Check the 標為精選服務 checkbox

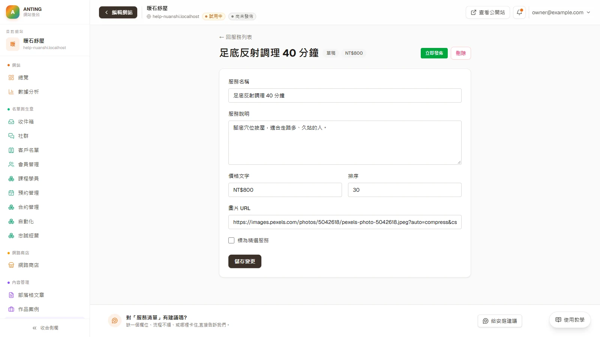pyautogui.click(x=231, y=240)
